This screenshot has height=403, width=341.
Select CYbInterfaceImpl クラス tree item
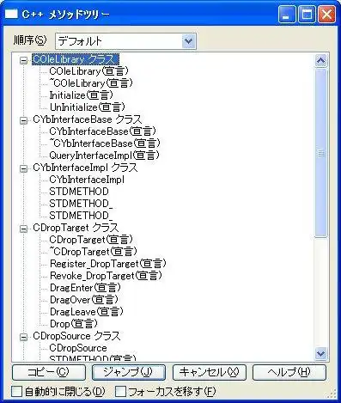85,168
